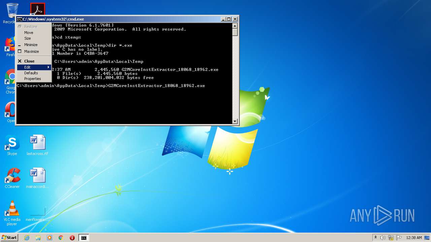Open the Recycle Bin desktop icon
This screenshot has width=431, height=242.
click(12, 13)
